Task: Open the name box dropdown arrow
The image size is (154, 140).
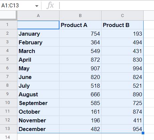Action: [x=37, y=6]
